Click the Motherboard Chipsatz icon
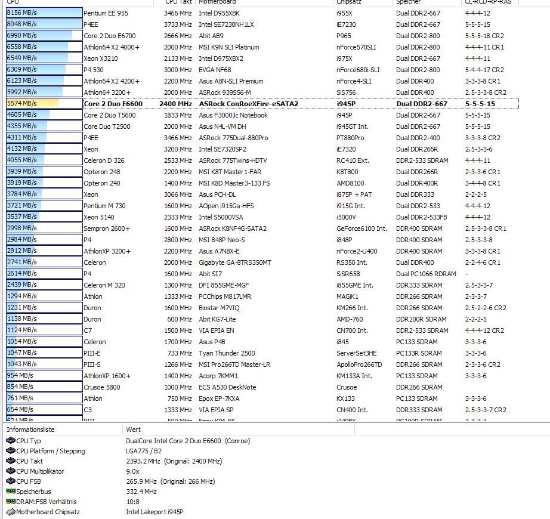Image resolution: width=550 pixels, height=519 pixels. pos(11,512)
